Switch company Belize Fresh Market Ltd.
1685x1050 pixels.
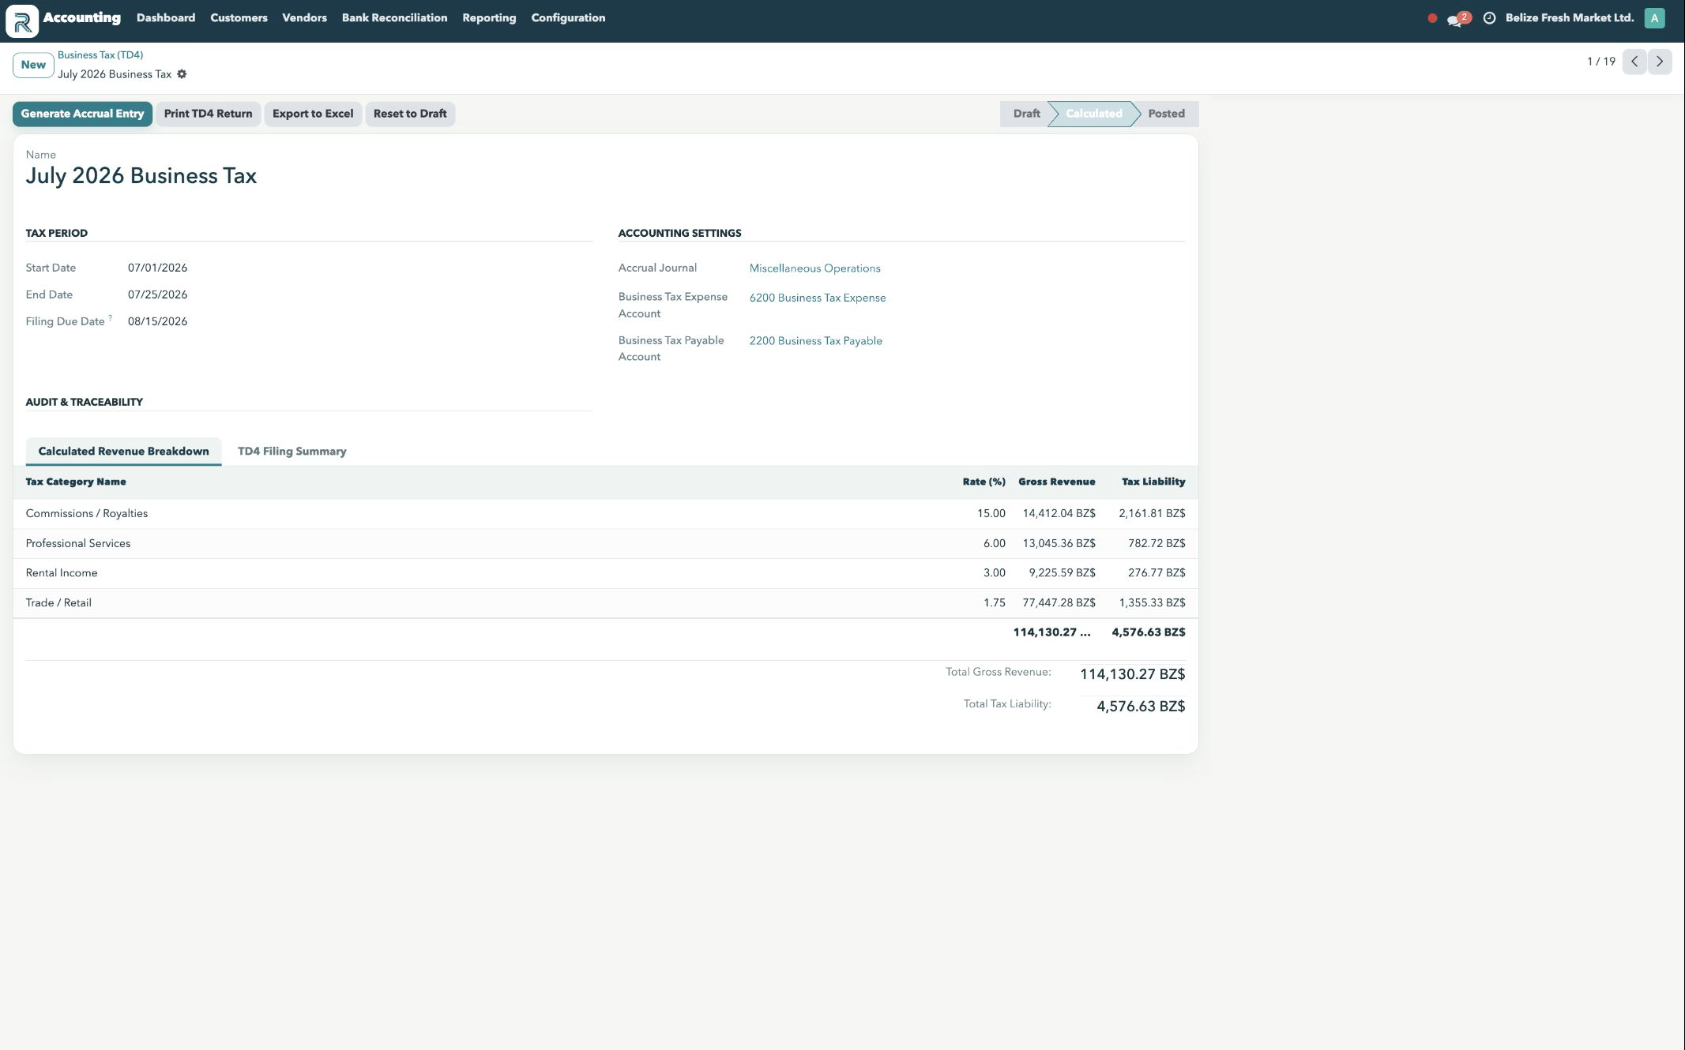coord(1569,18)
